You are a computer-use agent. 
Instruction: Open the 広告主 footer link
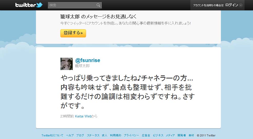tap(146, 135)
